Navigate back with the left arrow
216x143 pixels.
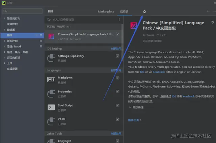click(x=208, y=11)
